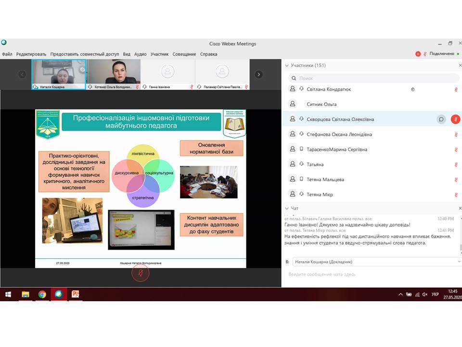The image size is (462, 347).
Task: Toggle mute icon for Татьяна
Action: pos(456,165)
